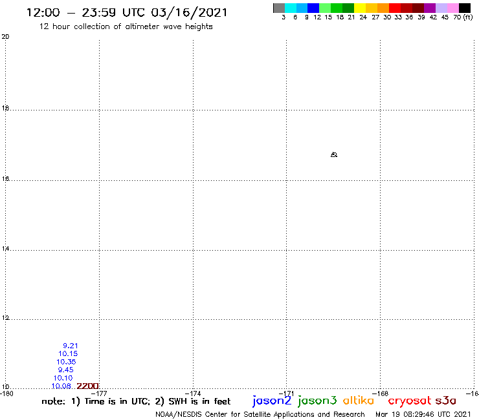The width and height of the screenshot is (479, 420).
Task: Click the latitude label 14
Action: [x=5, y=249]
